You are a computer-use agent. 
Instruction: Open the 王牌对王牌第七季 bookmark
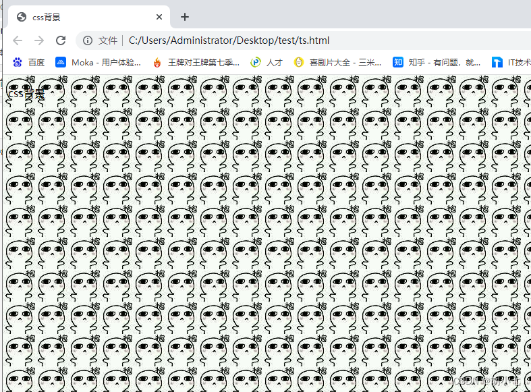(196, 62)
